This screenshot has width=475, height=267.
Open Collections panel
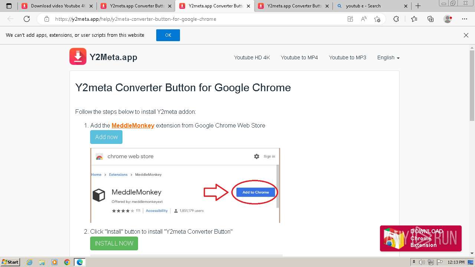[430, 19]
